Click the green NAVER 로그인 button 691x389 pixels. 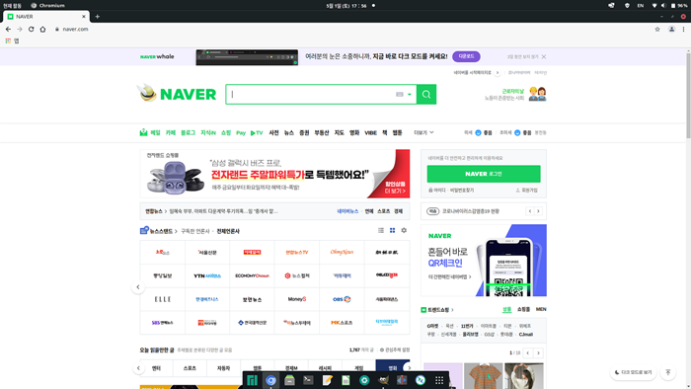[484, 174]
